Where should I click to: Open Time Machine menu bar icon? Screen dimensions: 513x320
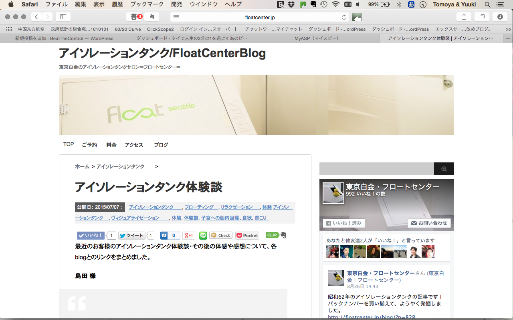pyautogui.click(x=324, y=4)
